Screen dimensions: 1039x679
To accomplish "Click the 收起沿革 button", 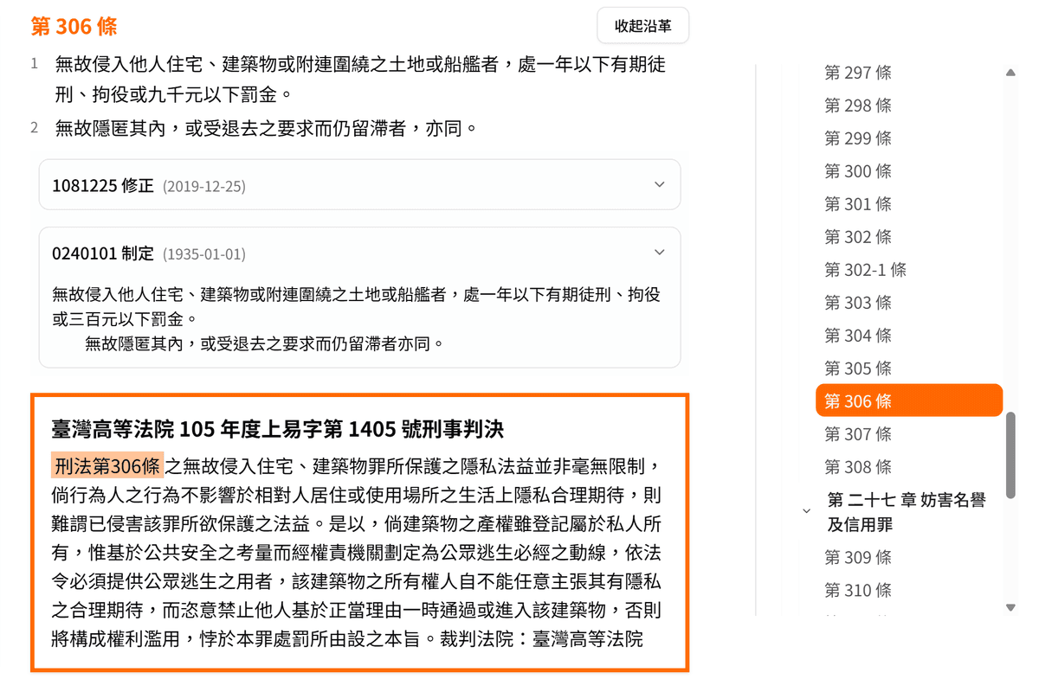I will coord(642,26).
